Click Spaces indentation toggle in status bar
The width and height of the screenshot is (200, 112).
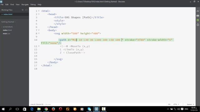(x=189, y=104)
